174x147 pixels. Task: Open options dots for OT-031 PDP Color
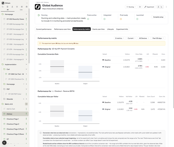26,94
